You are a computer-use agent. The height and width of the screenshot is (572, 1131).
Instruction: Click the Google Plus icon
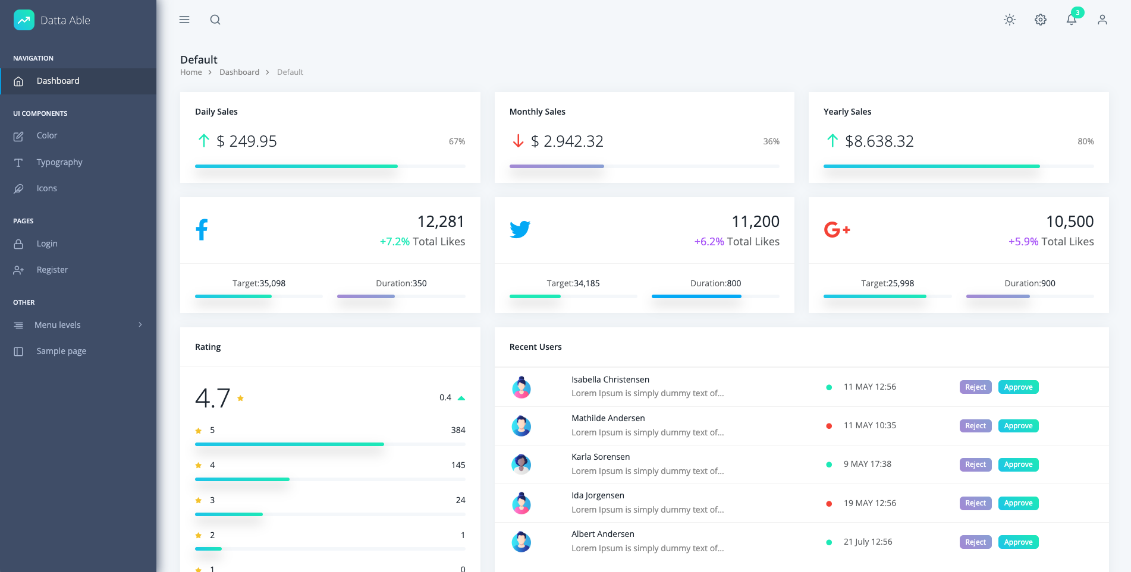(x=837, y=229)
